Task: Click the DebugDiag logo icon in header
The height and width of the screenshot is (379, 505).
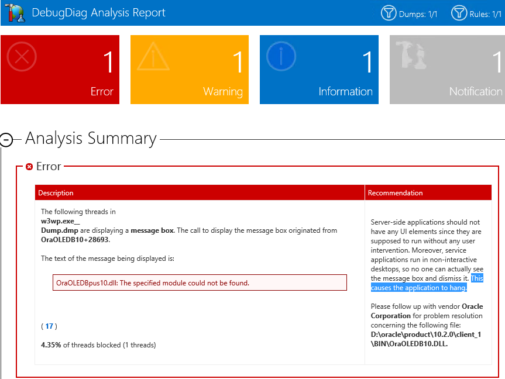Action: pyautogui.click(x=13, y=13)
